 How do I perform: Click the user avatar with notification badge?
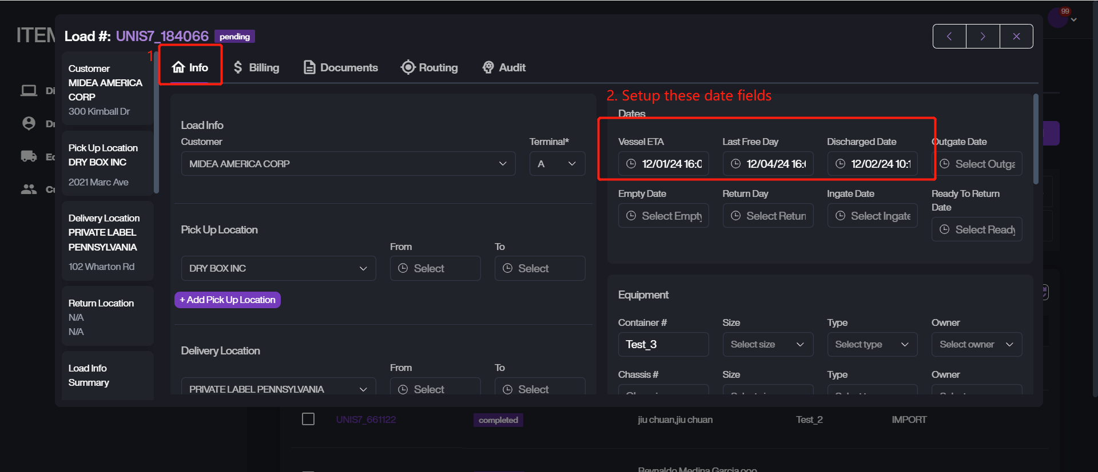coord(1057,18)
